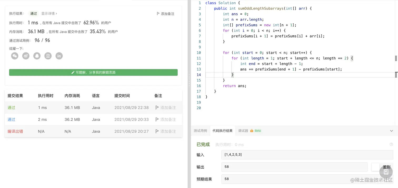Viewport: 398px width, 188px height.
Task: Click the 提交时间 column header
Action: tap(122, 96)
